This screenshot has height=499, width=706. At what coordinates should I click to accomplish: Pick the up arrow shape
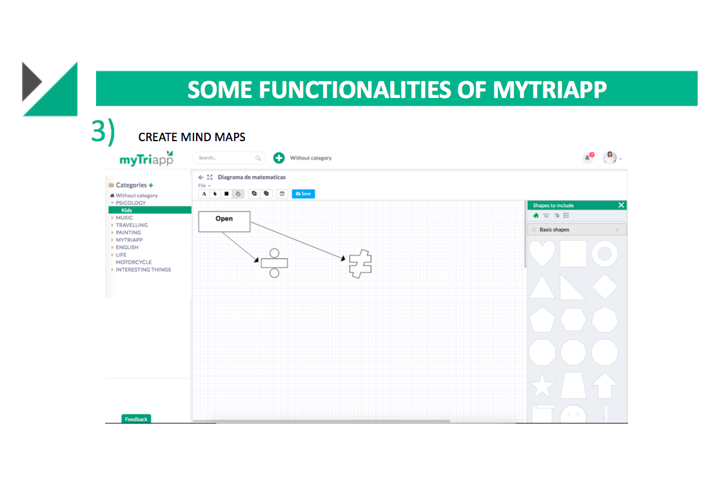pos(605,386)
